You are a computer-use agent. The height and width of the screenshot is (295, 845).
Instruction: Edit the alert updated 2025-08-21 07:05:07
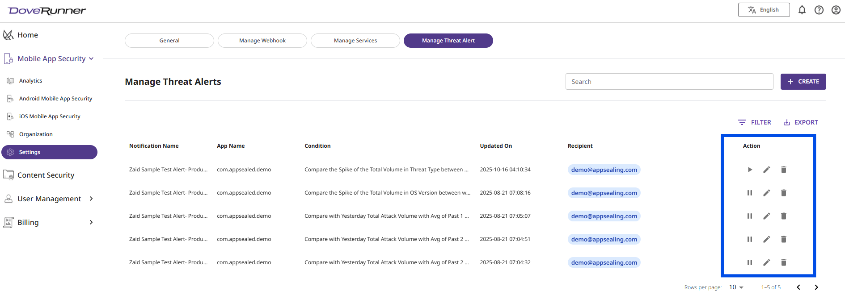point(767,216)
